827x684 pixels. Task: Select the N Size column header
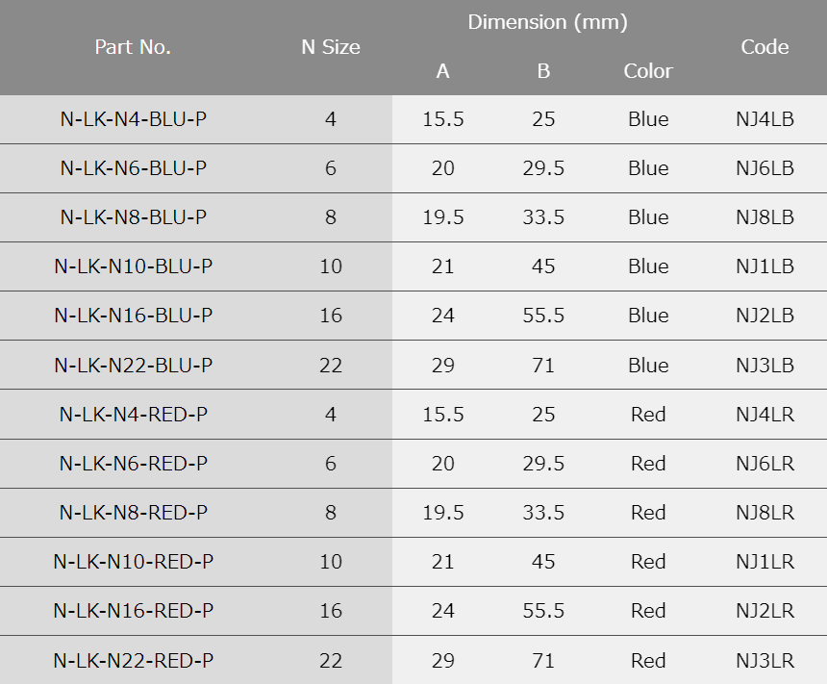point(331,47)
